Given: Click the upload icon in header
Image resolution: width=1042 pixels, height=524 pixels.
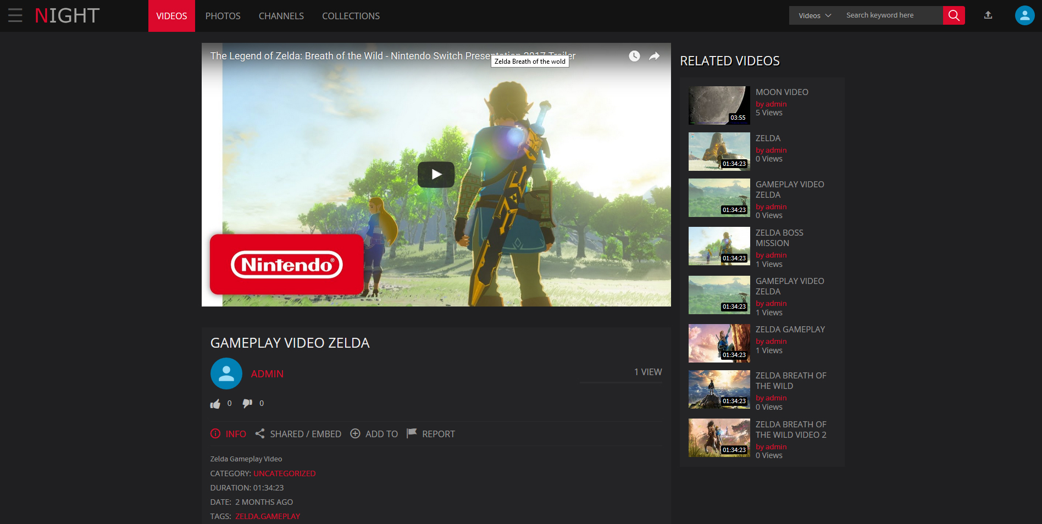Looking at the screenshot, I should (988, 15).
